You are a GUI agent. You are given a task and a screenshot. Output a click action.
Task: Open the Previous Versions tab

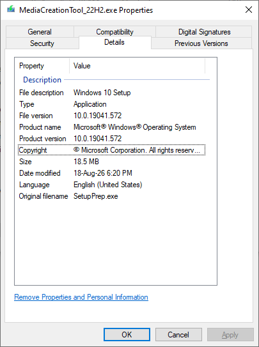pyautogui.click(x=201, y=43)
